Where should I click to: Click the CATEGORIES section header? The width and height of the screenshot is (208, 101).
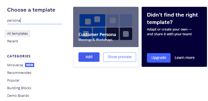(x=19, y=56)
